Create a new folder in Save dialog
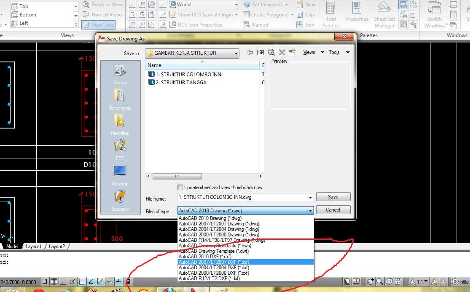This screenshot has width=470, height=292. point(292,52)
